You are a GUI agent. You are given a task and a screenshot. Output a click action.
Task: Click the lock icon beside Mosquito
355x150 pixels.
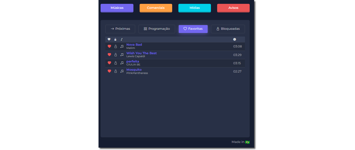coord(116,71)
